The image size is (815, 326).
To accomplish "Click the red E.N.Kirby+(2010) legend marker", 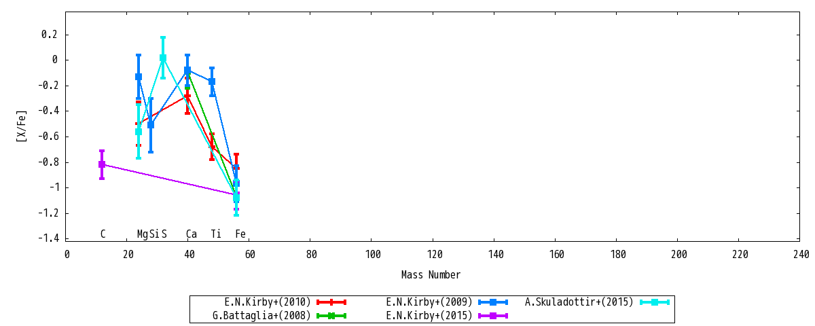I will point(331,302).
